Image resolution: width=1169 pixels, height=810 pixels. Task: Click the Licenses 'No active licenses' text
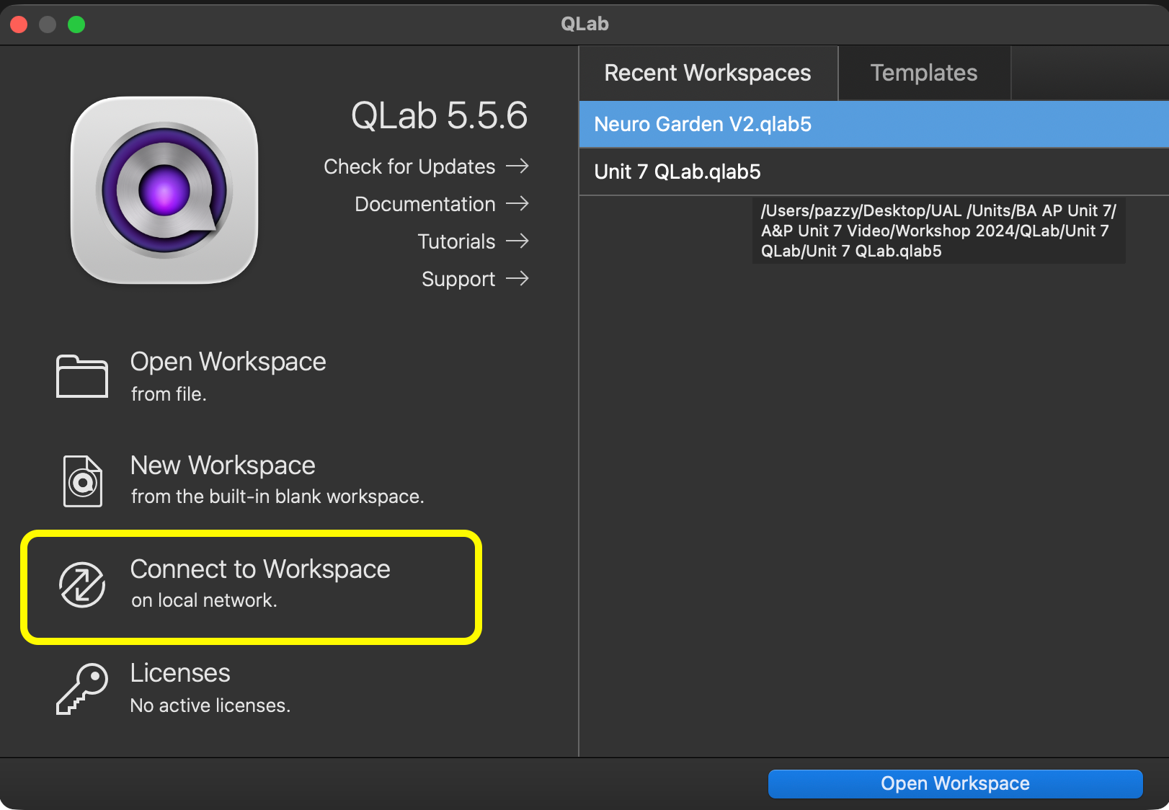click(x=210, y=705)
